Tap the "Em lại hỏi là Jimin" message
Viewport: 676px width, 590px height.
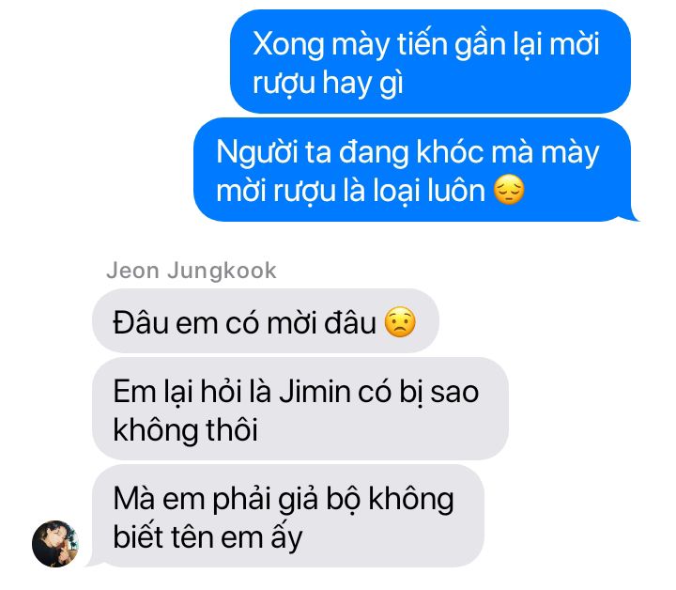pos(300,409)
